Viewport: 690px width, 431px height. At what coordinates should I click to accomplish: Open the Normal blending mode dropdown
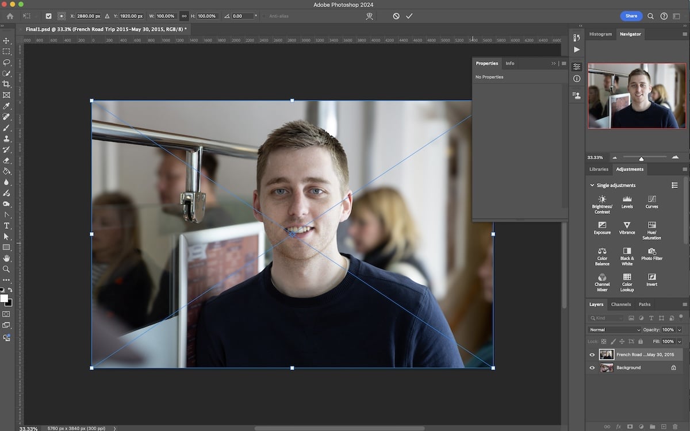613,329
